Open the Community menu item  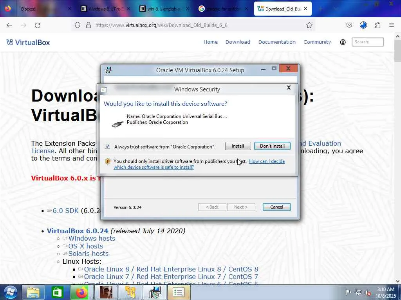tap(317, 42)
